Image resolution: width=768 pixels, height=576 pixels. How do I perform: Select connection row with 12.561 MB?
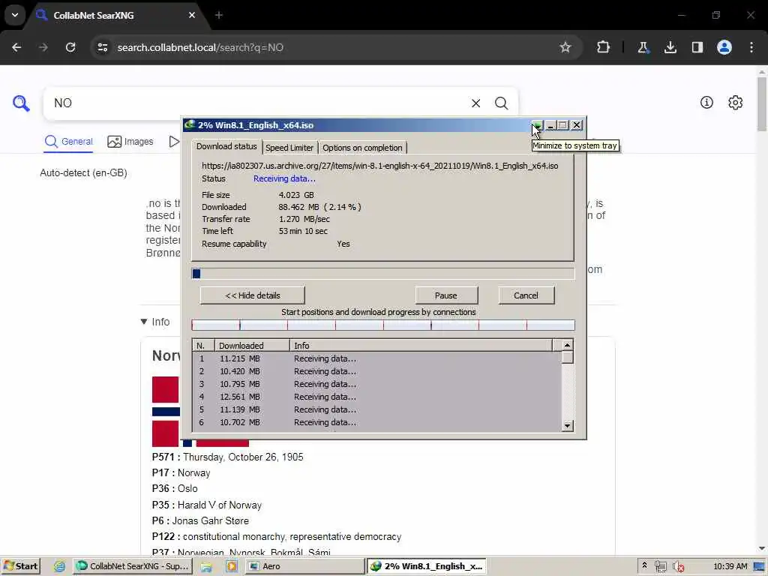click(x=377, y=397)
